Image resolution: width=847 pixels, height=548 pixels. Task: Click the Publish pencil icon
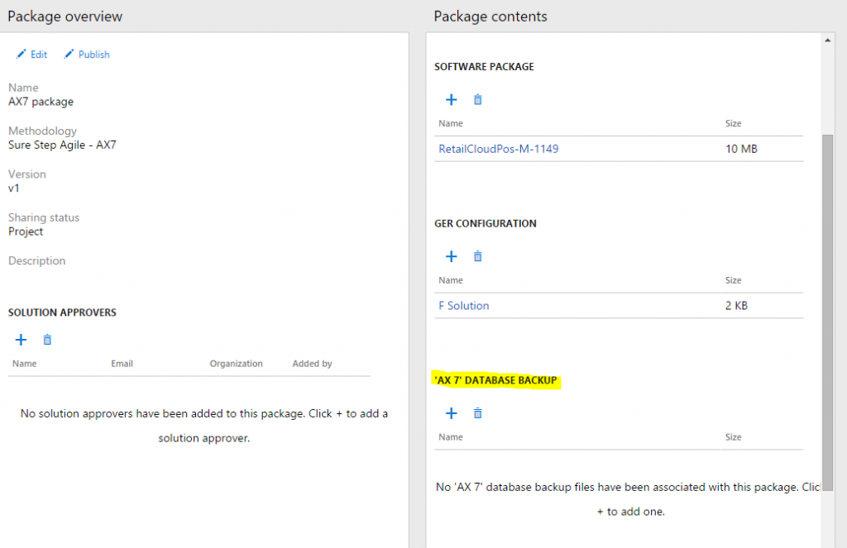69,55
